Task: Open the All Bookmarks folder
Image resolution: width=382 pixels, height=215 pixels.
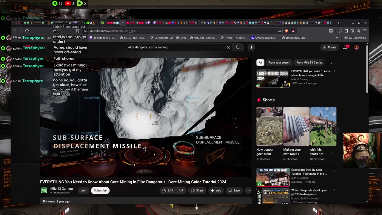Action: pyautogui.click(x=355, y=38)
